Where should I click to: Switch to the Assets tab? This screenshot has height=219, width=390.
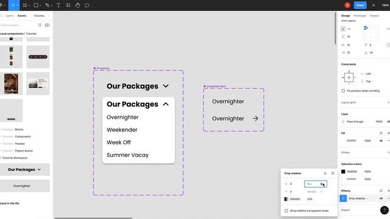[x=22, y=16]
